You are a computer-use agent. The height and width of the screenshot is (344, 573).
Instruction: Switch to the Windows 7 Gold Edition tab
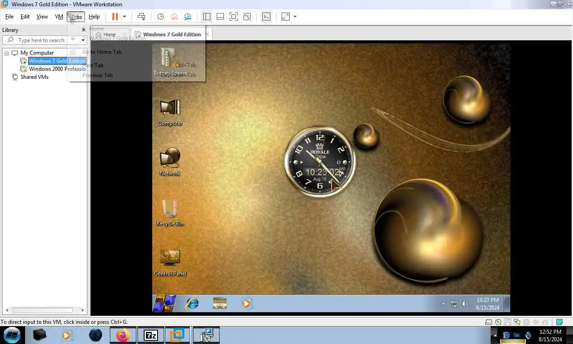tap(172, 34)
